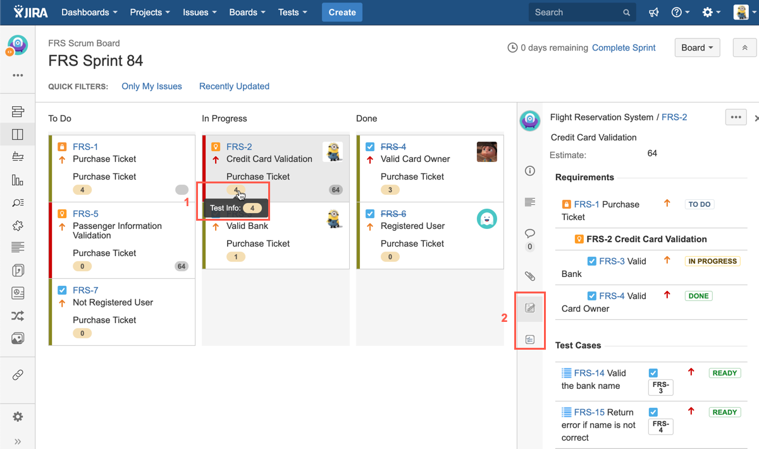This screenshot has height=449, width=759.
Task: Click the Complete Sprint link
Action: point(624,47)
